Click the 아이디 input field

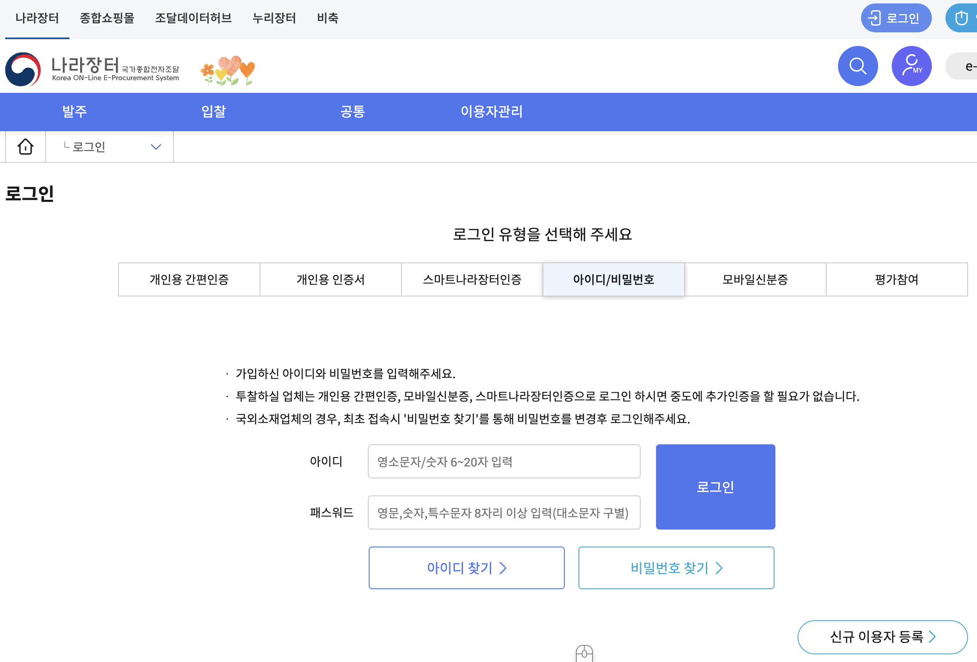pyautogui.click(x=504, y=461)
